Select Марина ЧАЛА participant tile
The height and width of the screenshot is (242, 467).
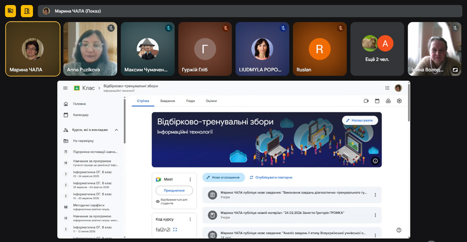click(x=33, y=49)
